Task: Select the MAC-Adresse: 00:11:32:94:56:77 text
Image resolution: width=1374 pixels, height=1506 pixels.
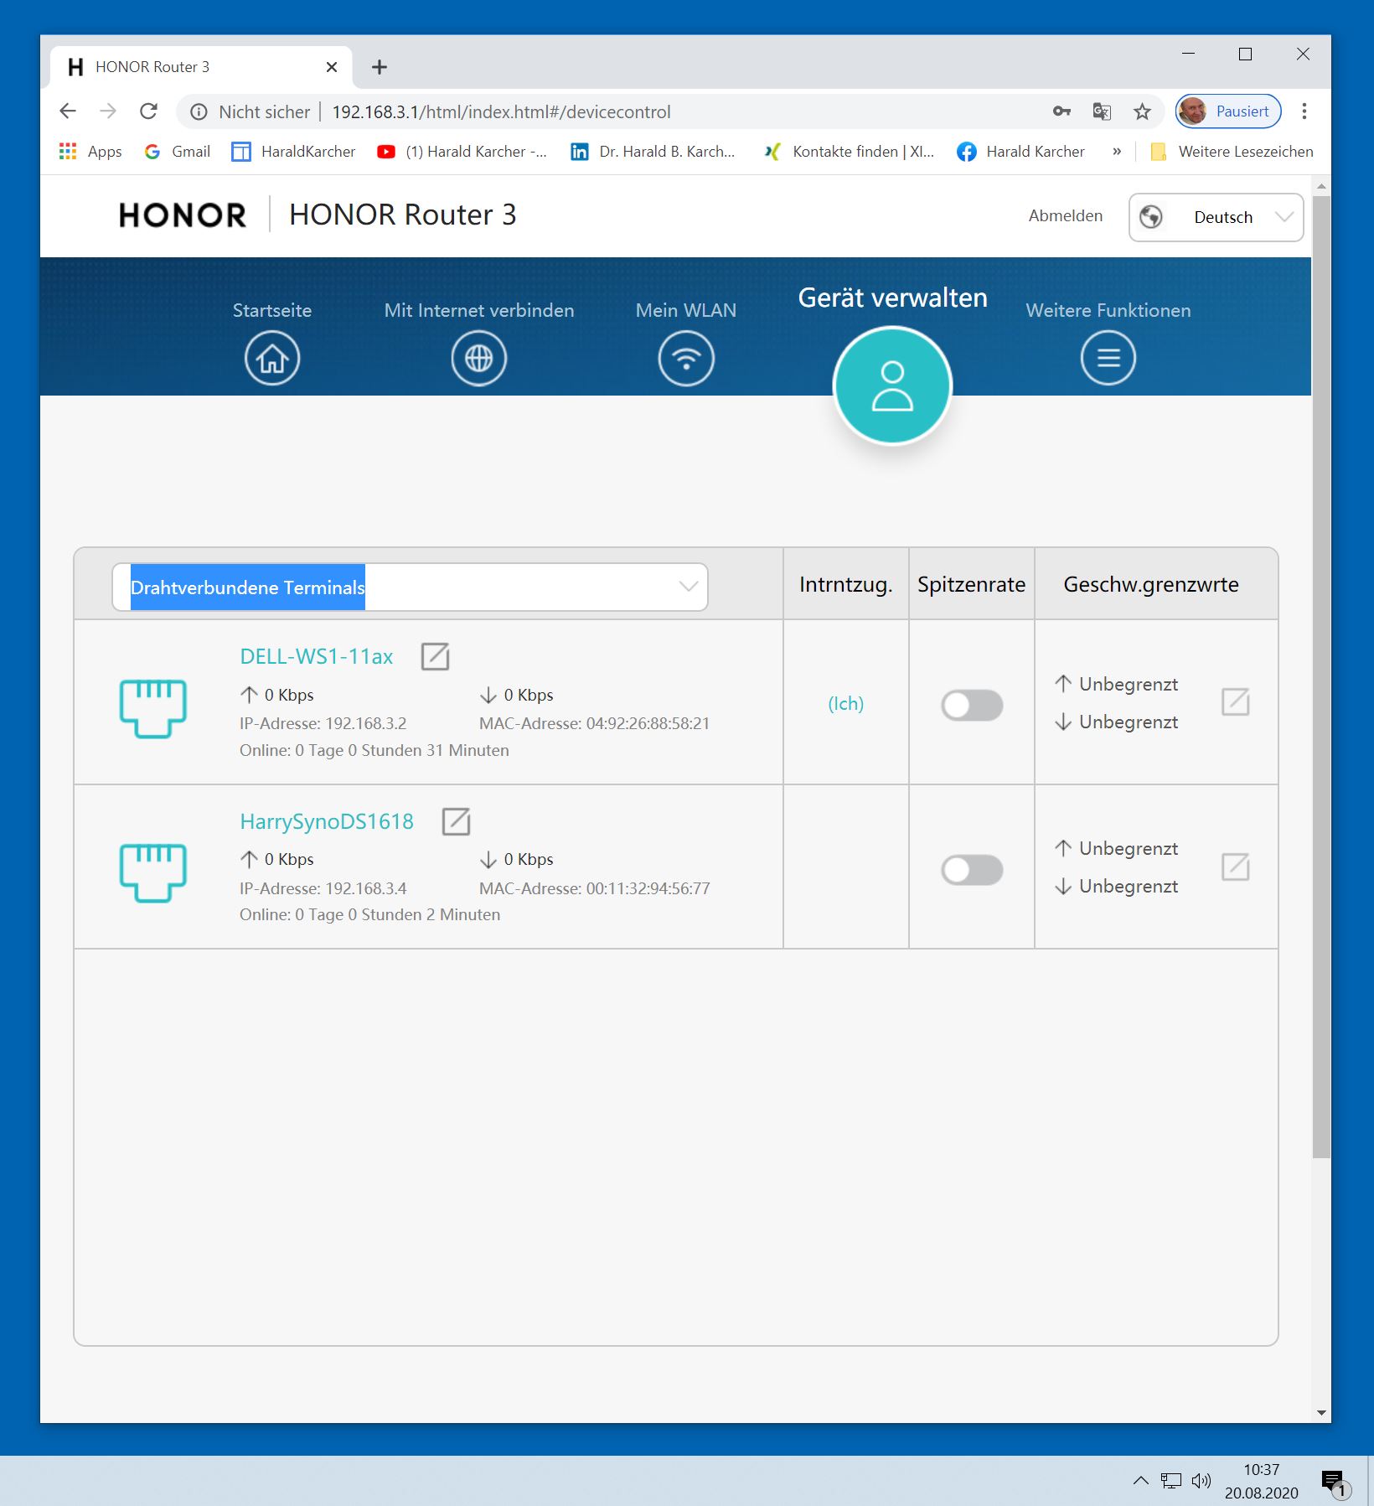Action: [595, 888]
